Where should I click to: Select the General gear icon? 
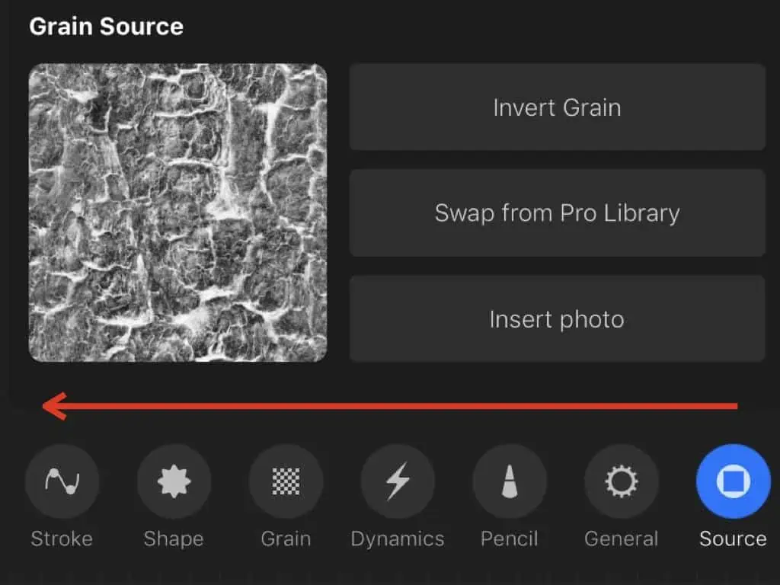coord(622,481)
